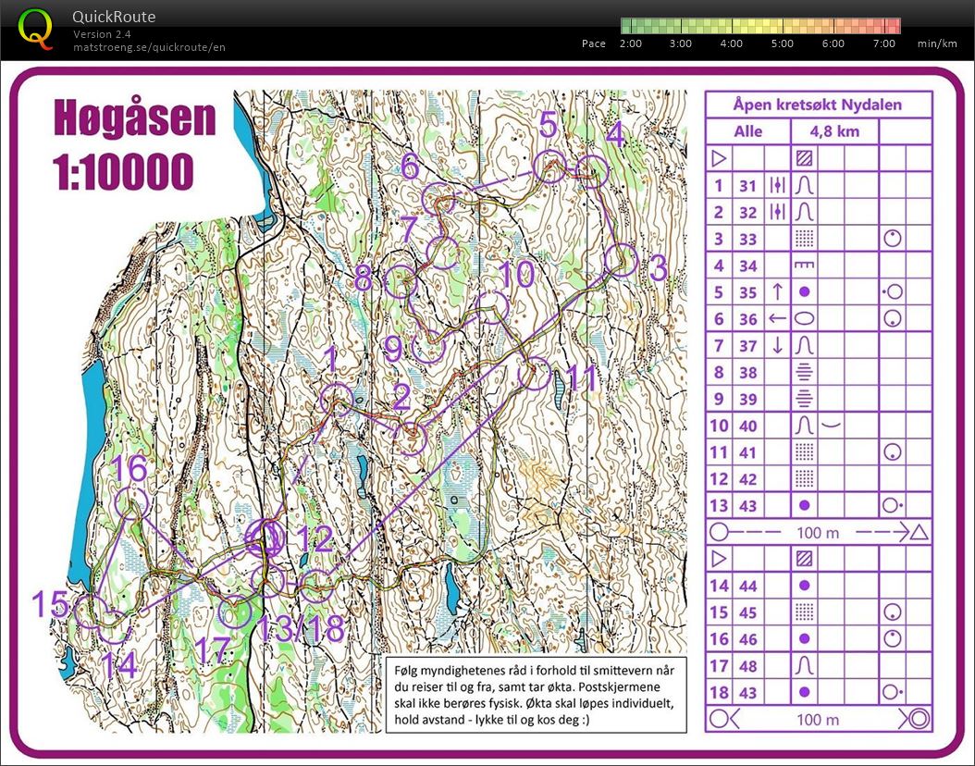
Task: Click control circle 1 on the map
Action: pos(337,399)
